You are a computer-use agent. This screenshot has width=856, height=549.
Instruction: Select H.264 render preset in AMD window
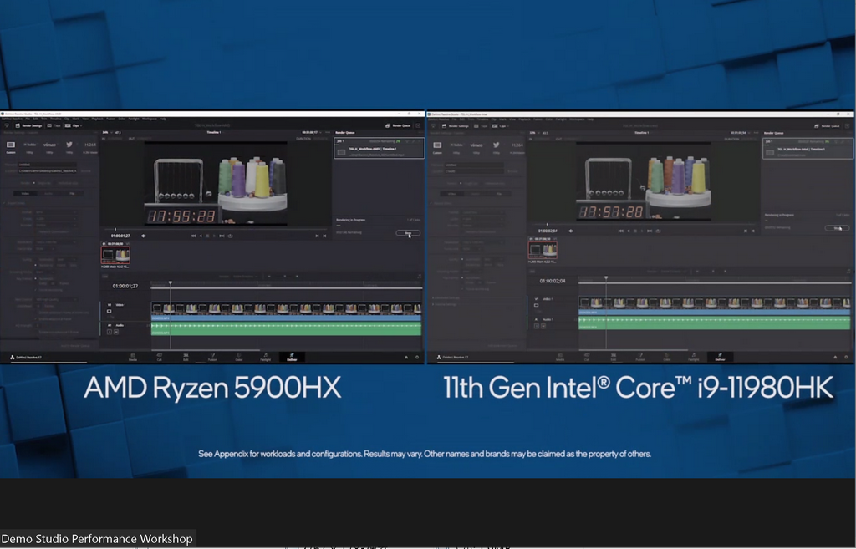click(x=90, y=147)
